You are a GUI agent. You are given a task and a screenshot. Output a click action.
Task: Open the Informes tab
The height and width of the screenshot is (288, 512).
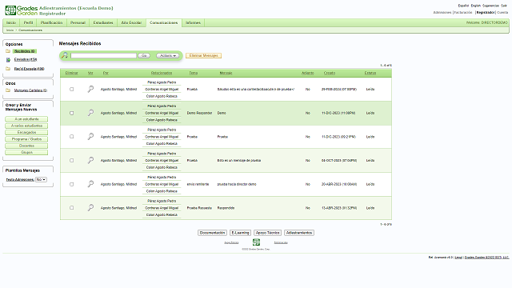193,22
